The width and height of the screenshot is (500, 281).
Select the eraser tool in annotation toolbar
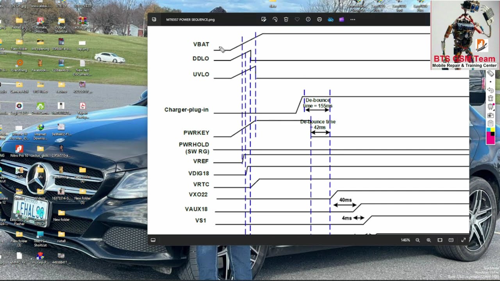491,73
